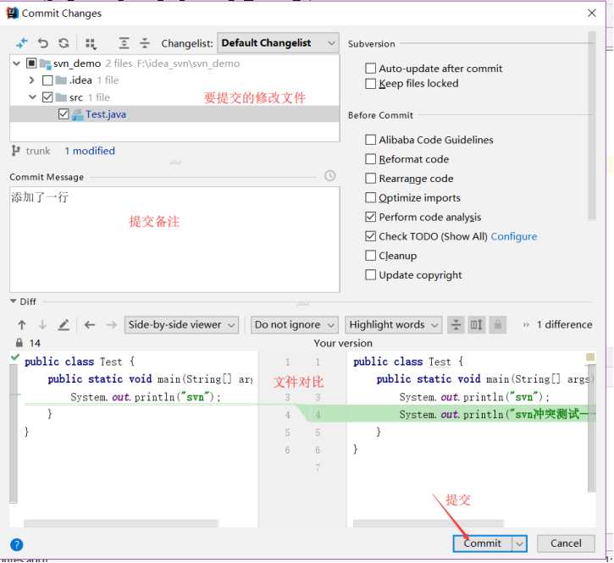Click the Refresh changes icon

(x=64, y=43)
